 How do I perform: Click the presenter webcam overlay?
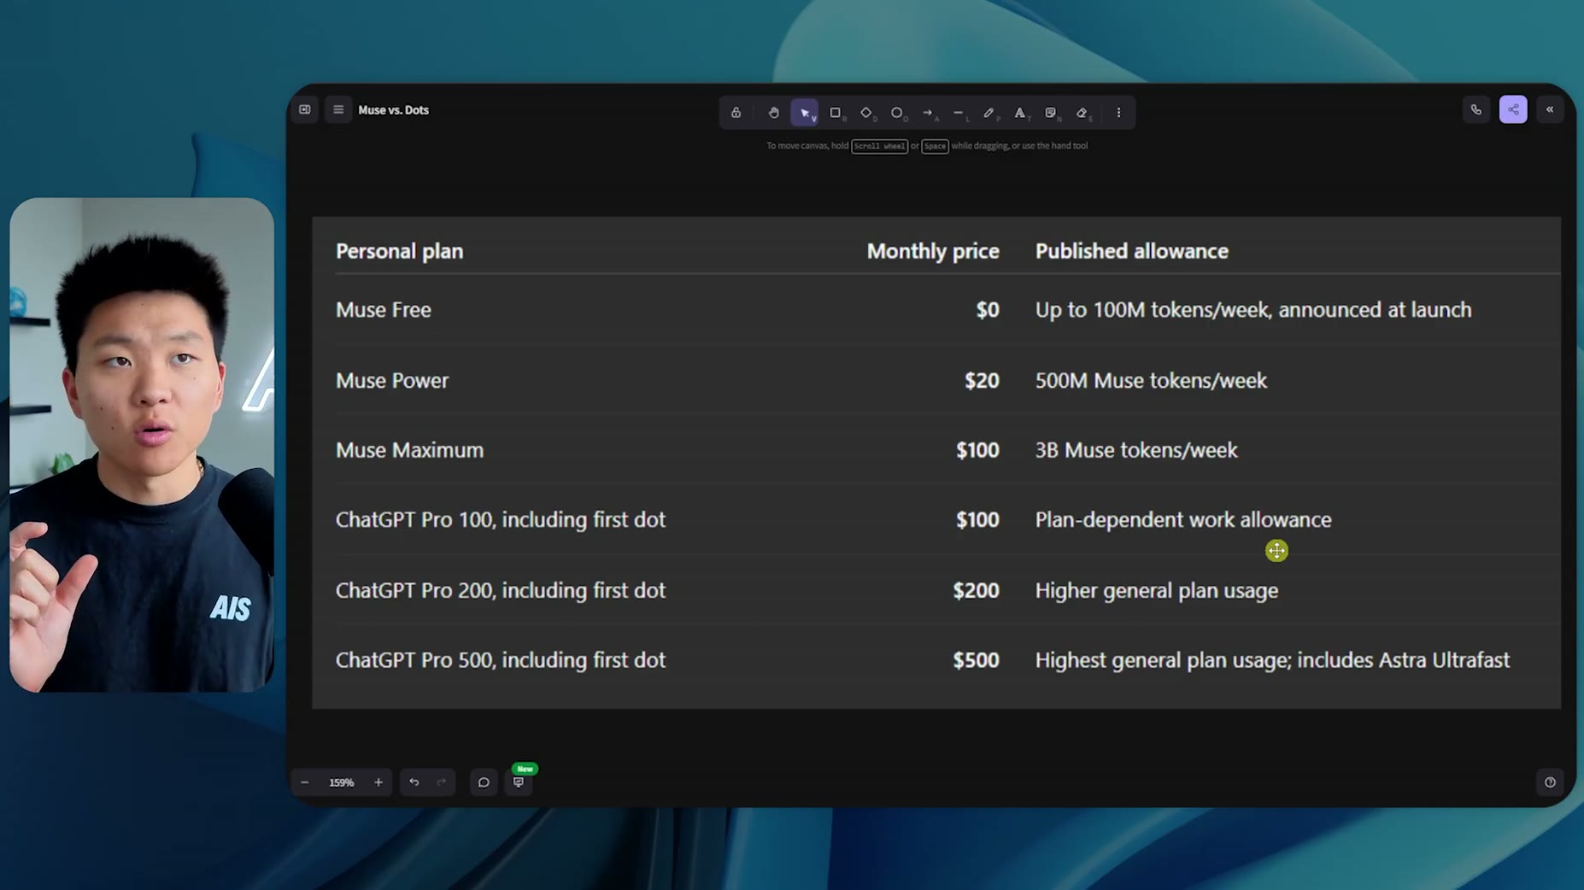coord(142,445)
